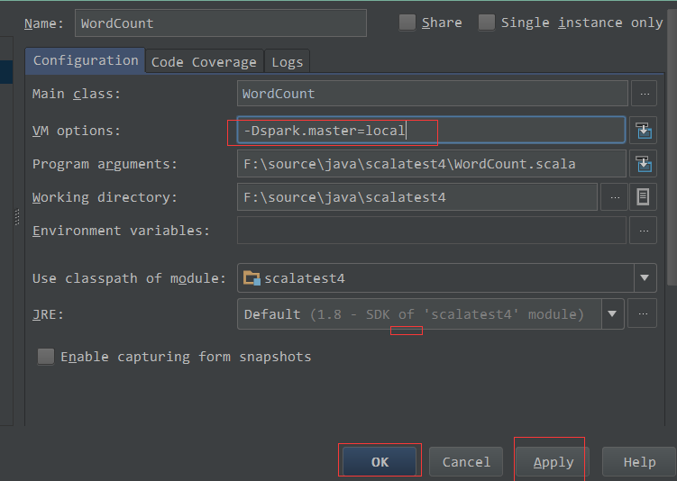Expand the Program arguments editor icon
Image resolution: width=677 pixels, height=481 pixels.
[x=644, y=164]
